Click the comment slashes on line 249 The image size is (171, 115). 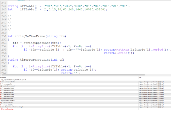coord(9,30)
